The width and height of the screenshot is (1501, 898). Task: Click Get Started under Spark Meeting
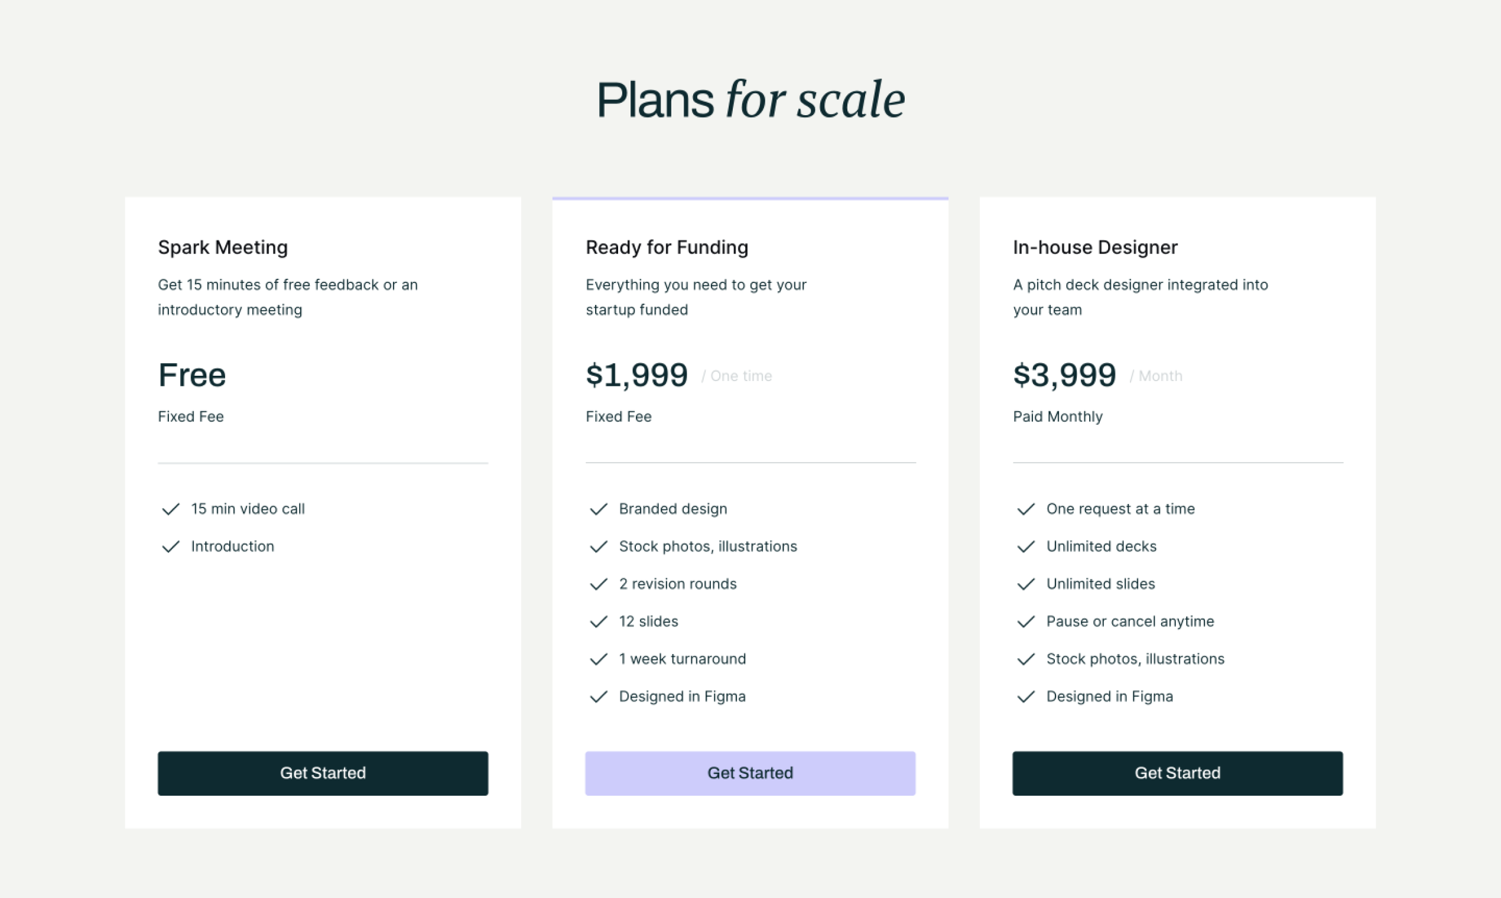click(x=323, y=773)
